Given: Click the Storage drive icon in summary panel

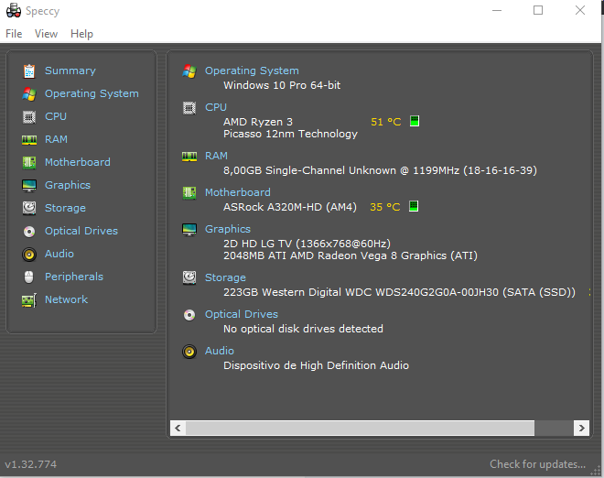Looking at the screenshot, I should coord(189,277).
